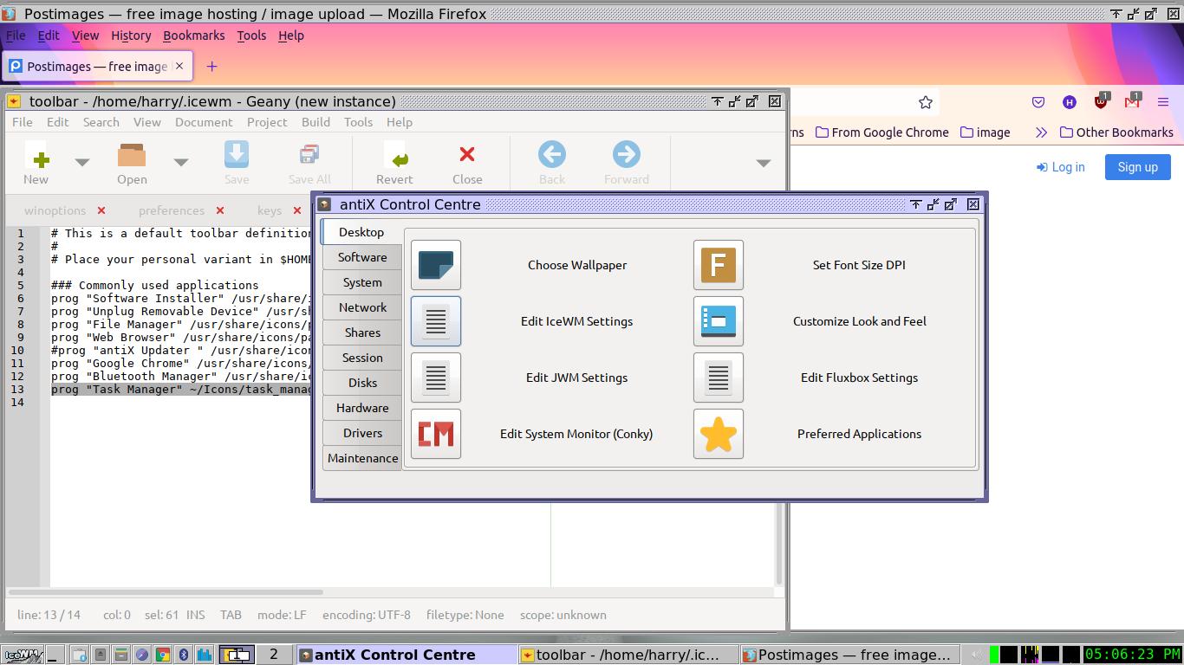Click Geany's Open file toolbar icon
Image resolution: width=1184 pixels, height=665 pixels.
(x=132, y=163)
